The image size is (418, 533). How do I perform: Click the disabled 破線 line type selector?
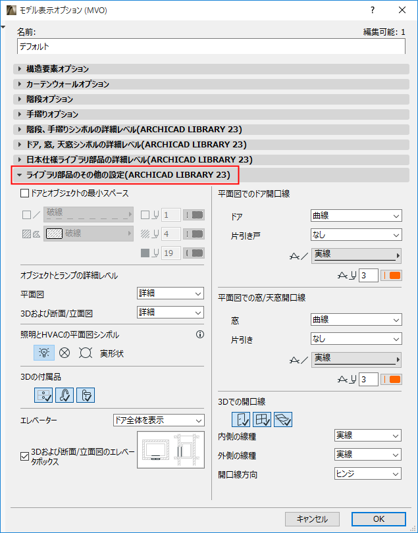point(88,215)
